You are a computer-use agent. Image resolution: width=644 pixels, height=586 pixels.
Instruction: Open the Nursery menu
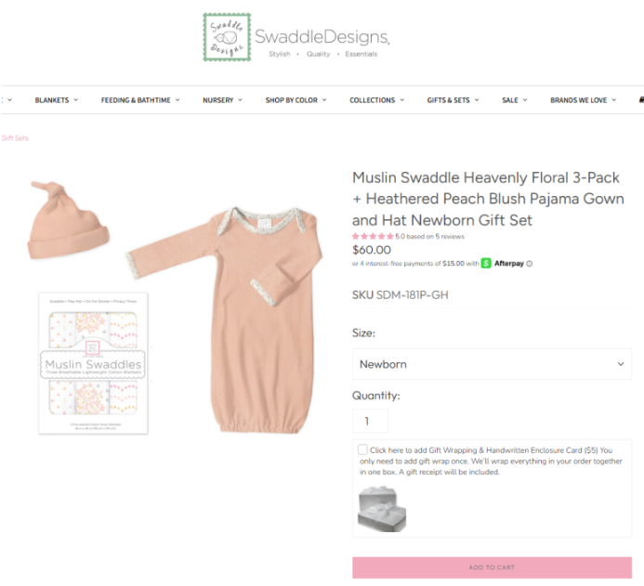click(222, 100)
